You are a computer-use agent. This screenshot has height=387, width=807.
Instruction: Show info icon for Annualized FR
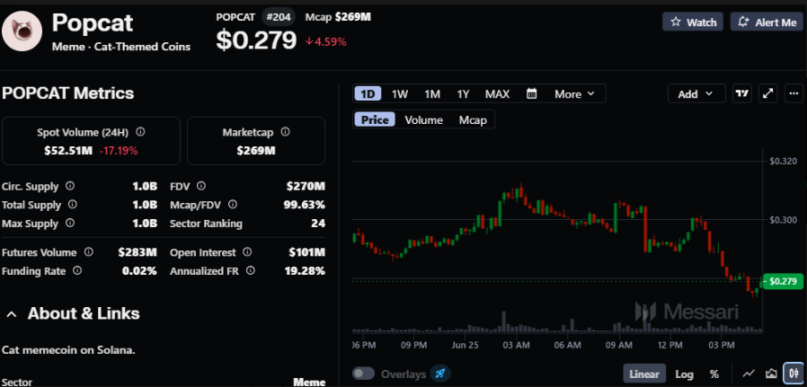(250, 269)
